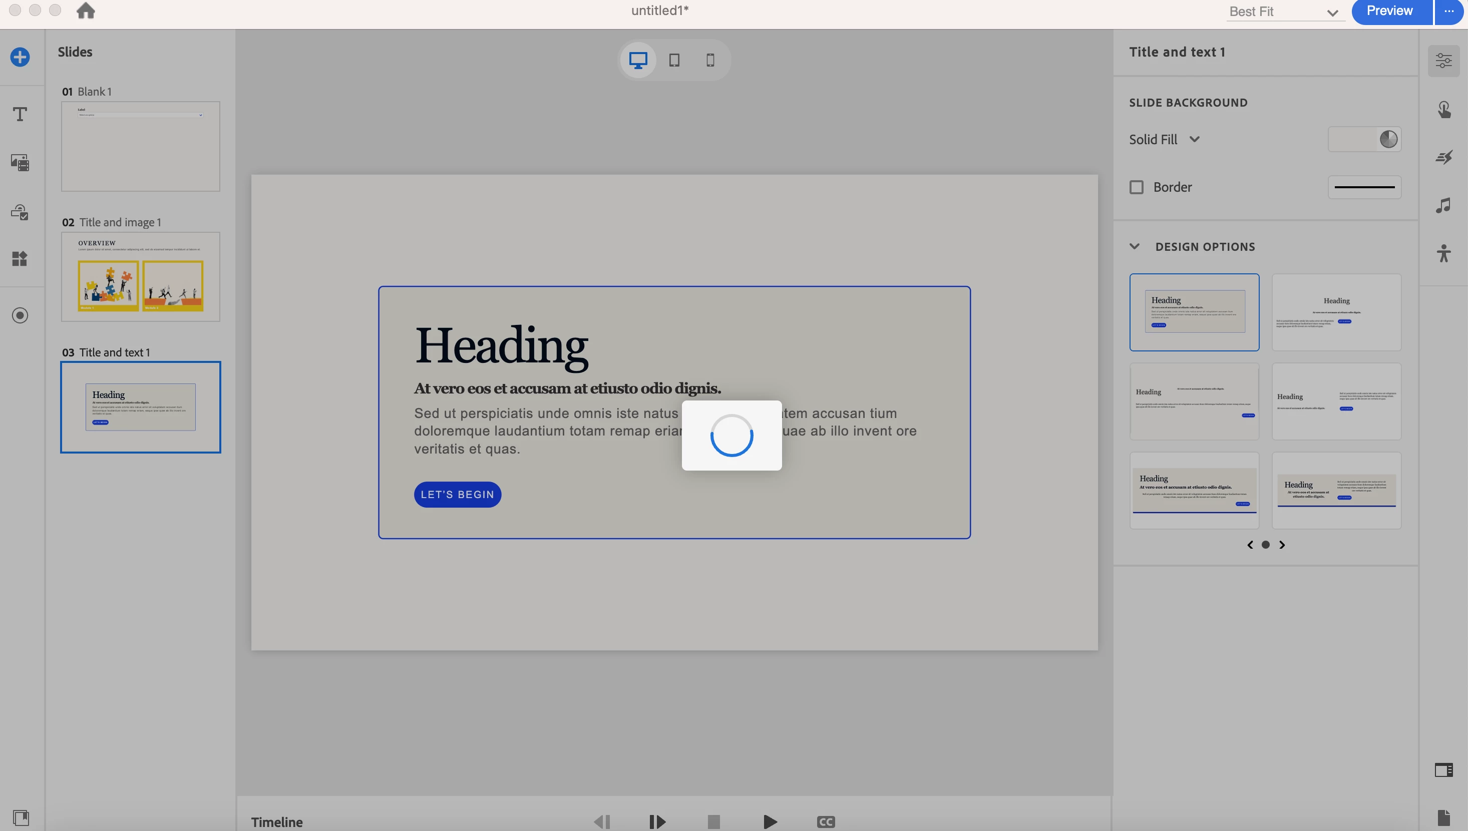The width and height of the screenshot is (1468, 831).
Task: Click the blue add slide plus icon
Action: coord(20,57)
